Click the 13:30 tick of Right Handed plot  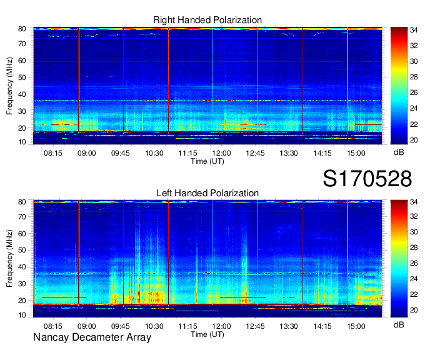point(289,153)
